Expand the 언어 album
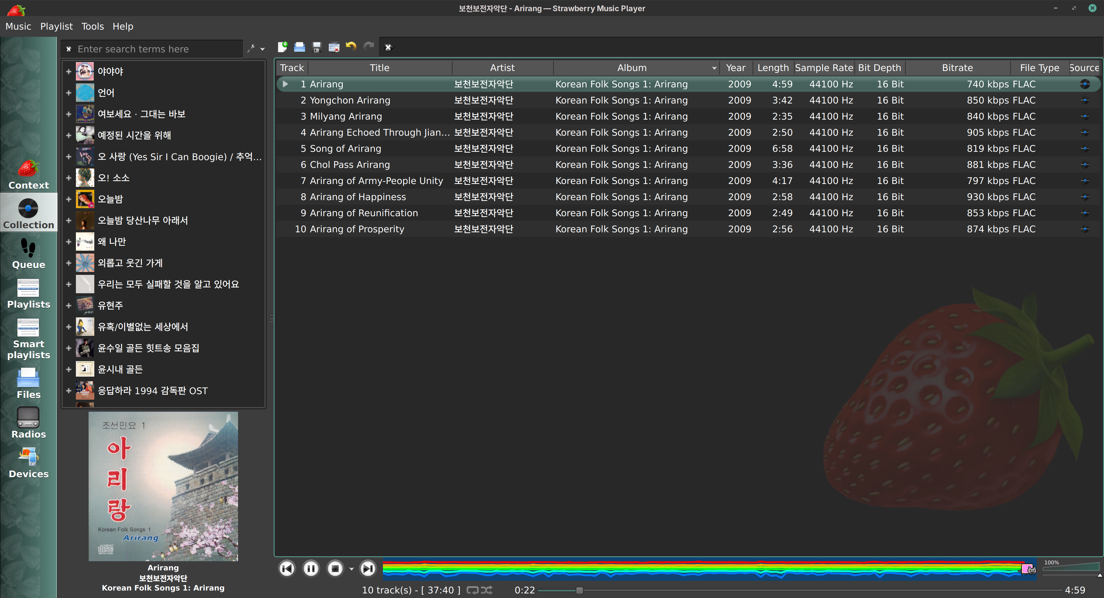The image size is (1104, 598). pyautogui.click(x=69, y=93)
